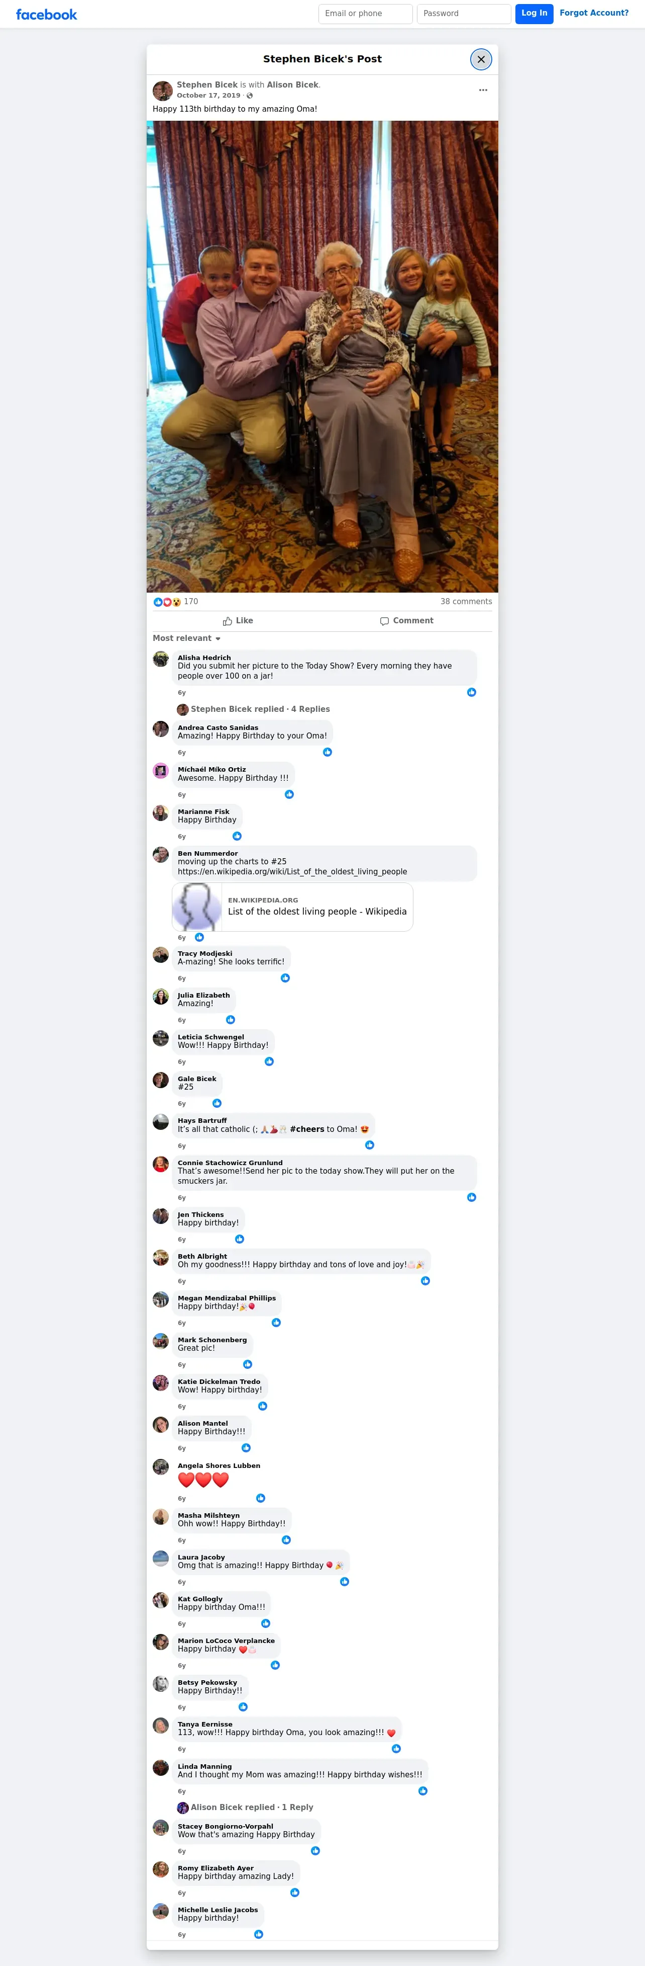Open the Forgot Account? link
This screenshot has height=1966, width=645.
click(x=594, y=13)
